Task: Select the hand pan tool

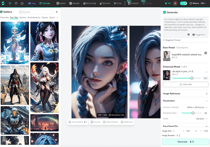Action: pos(16,3)
